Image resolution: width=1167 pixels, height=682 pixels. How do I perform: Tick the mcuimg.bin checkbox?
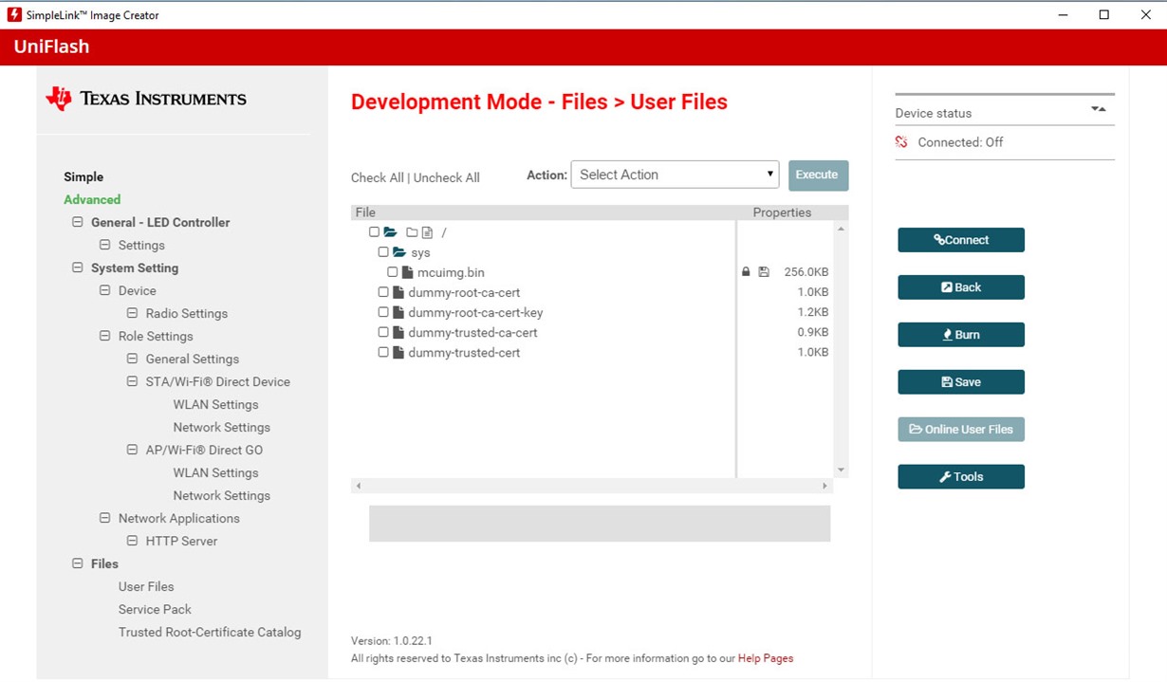(393, 272)
